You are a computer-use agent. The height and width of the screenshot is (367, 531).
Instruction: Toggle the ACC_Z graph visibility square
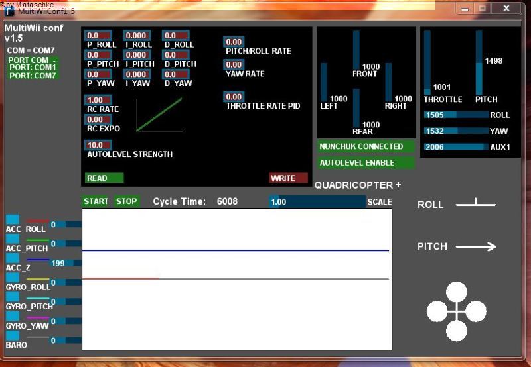13,258
